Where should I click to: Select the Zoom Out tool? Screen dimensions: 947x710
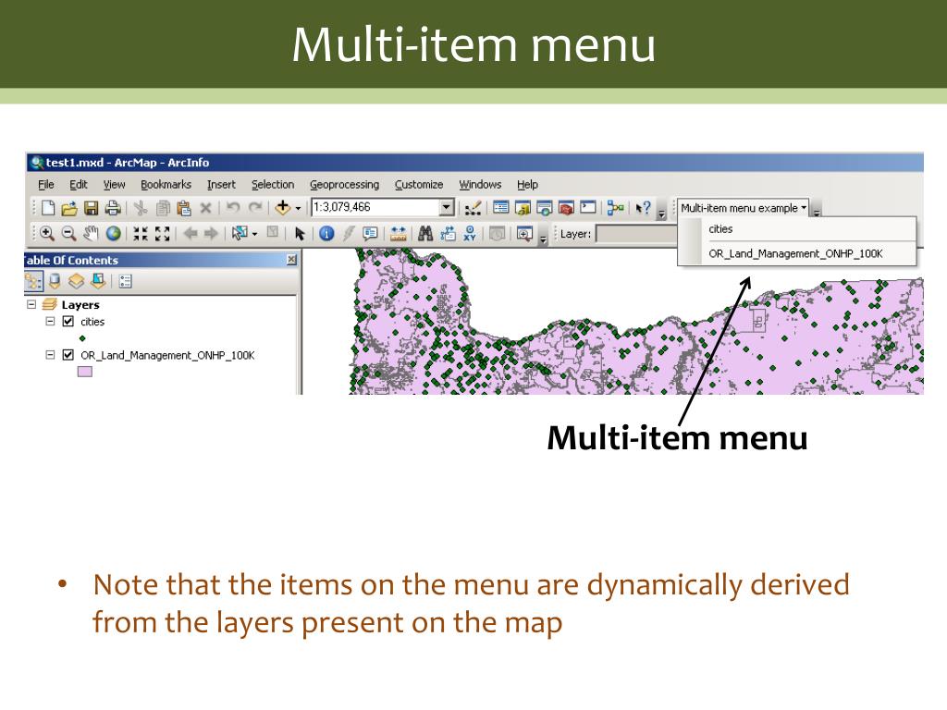68,234
